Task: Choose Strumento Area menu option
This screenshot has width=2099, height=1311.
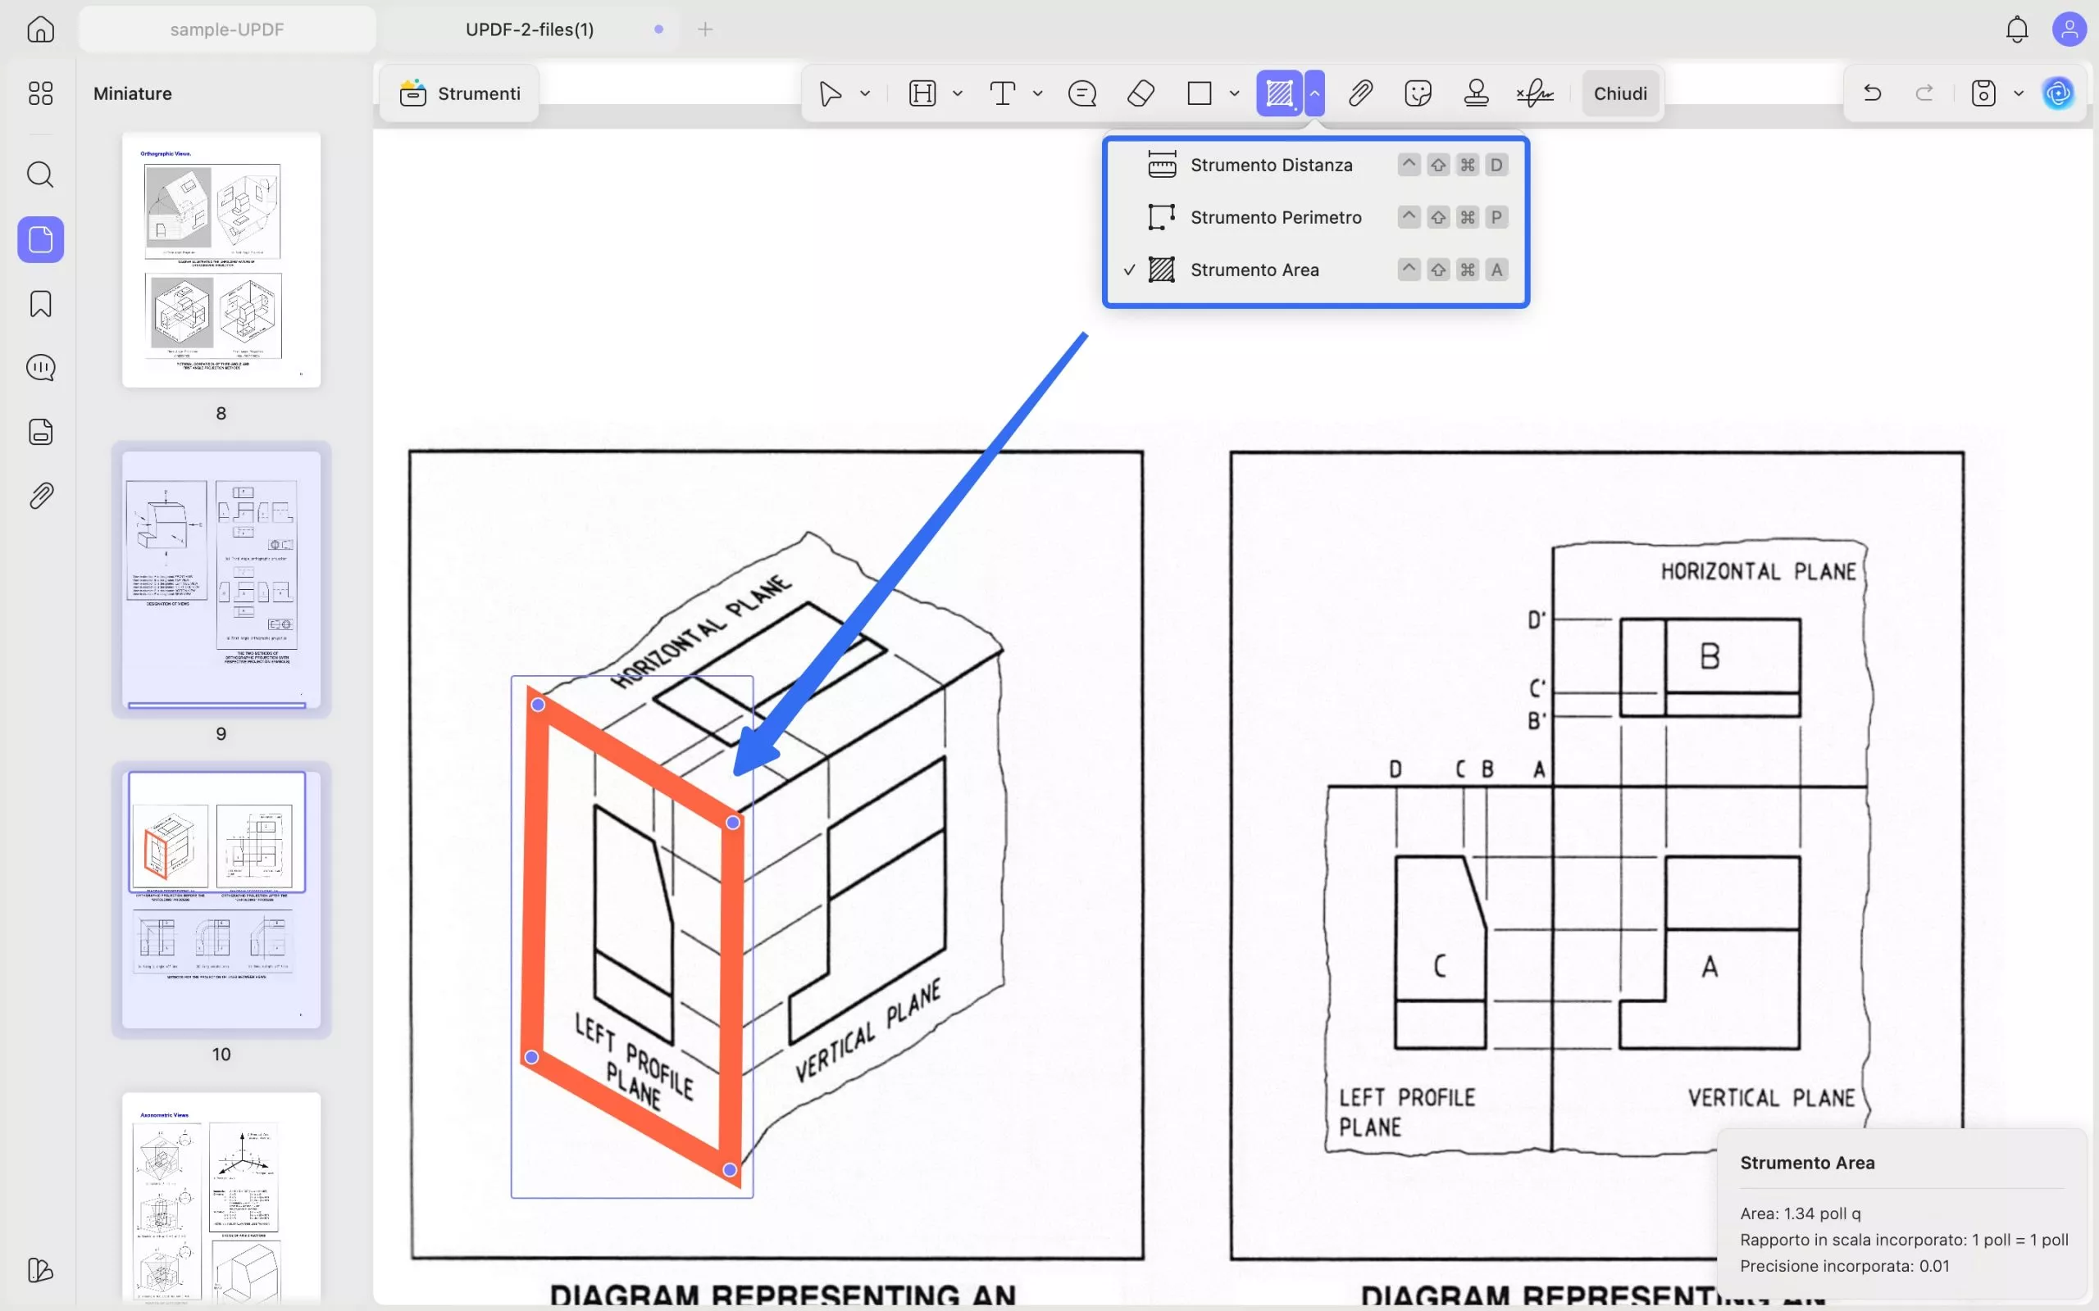Action: pos(1254,270)
